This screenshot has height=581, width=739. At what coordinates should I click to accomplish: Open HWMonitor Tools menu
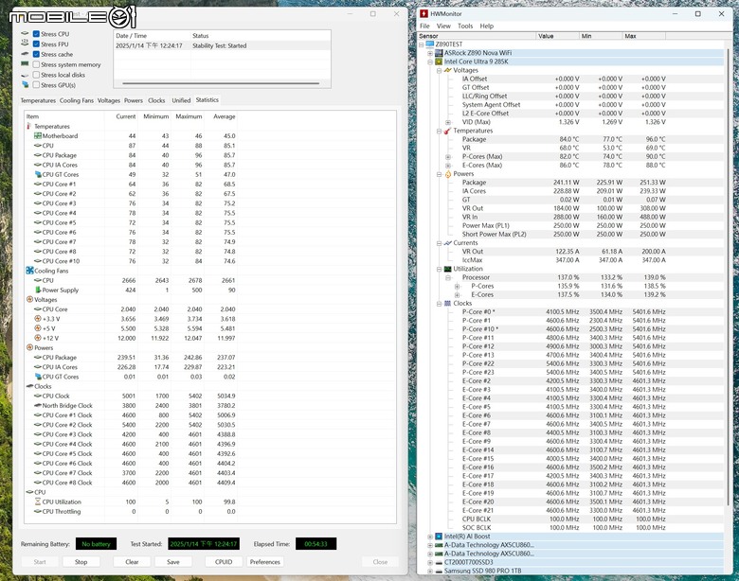(465, 26)
